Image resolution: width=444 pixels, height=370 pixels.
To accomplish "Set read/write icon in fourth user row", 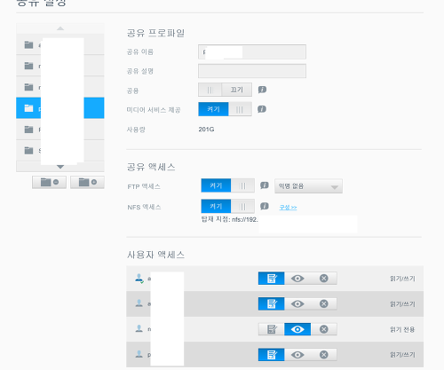I will (x=272, y=355).
